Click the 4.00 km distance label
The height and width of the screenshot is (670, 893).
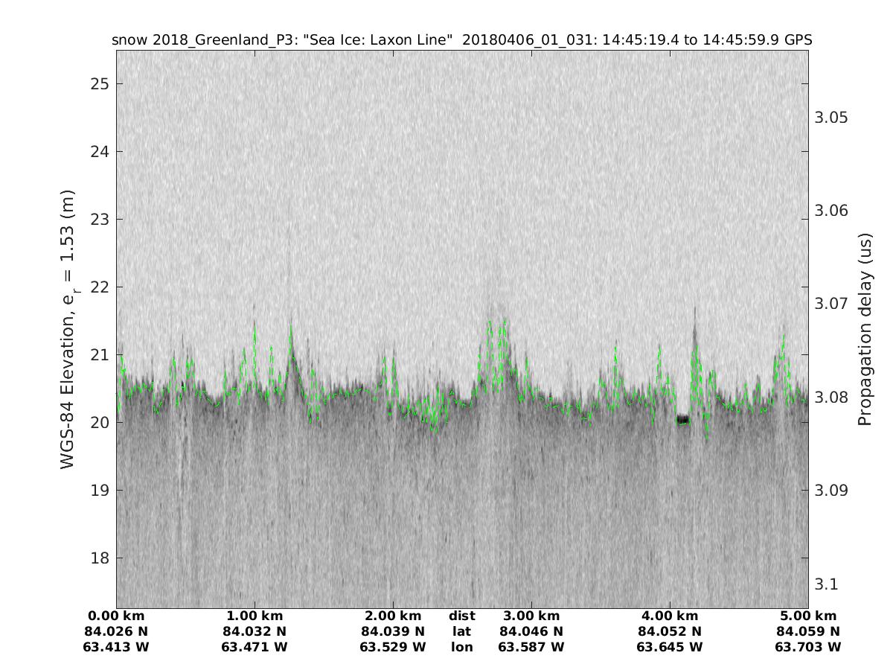point(669,616)
